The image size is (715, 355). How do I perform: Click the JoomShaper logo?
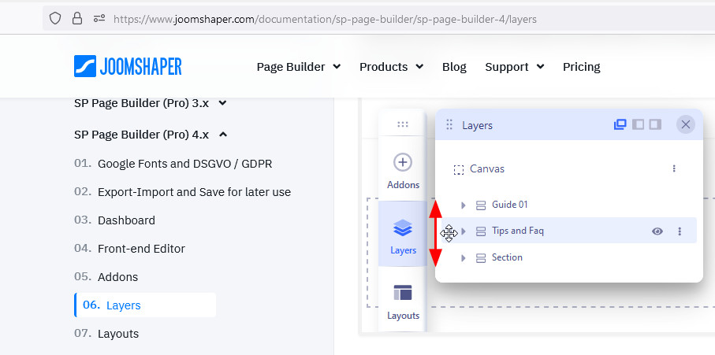(128, 66)
